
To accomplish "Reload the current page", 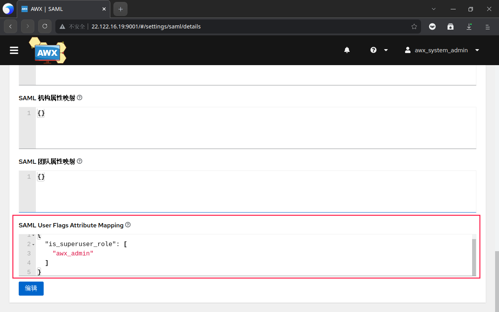I will pyautogui.click(x=45, y=27).
